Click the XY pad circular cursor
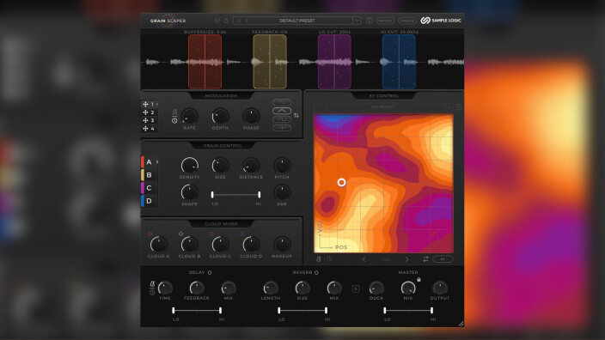605x340 pixels. [x=341, y=182]
